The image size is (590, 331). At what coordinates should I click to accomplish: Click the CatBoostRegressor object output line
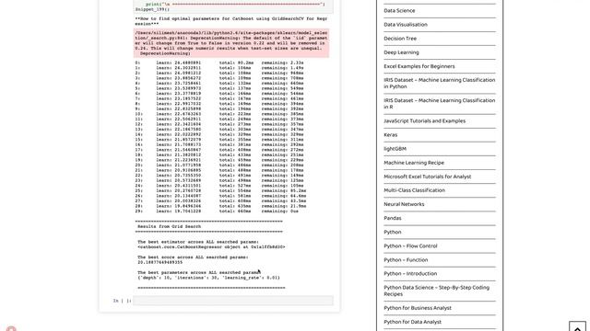[x=211, y=247]
